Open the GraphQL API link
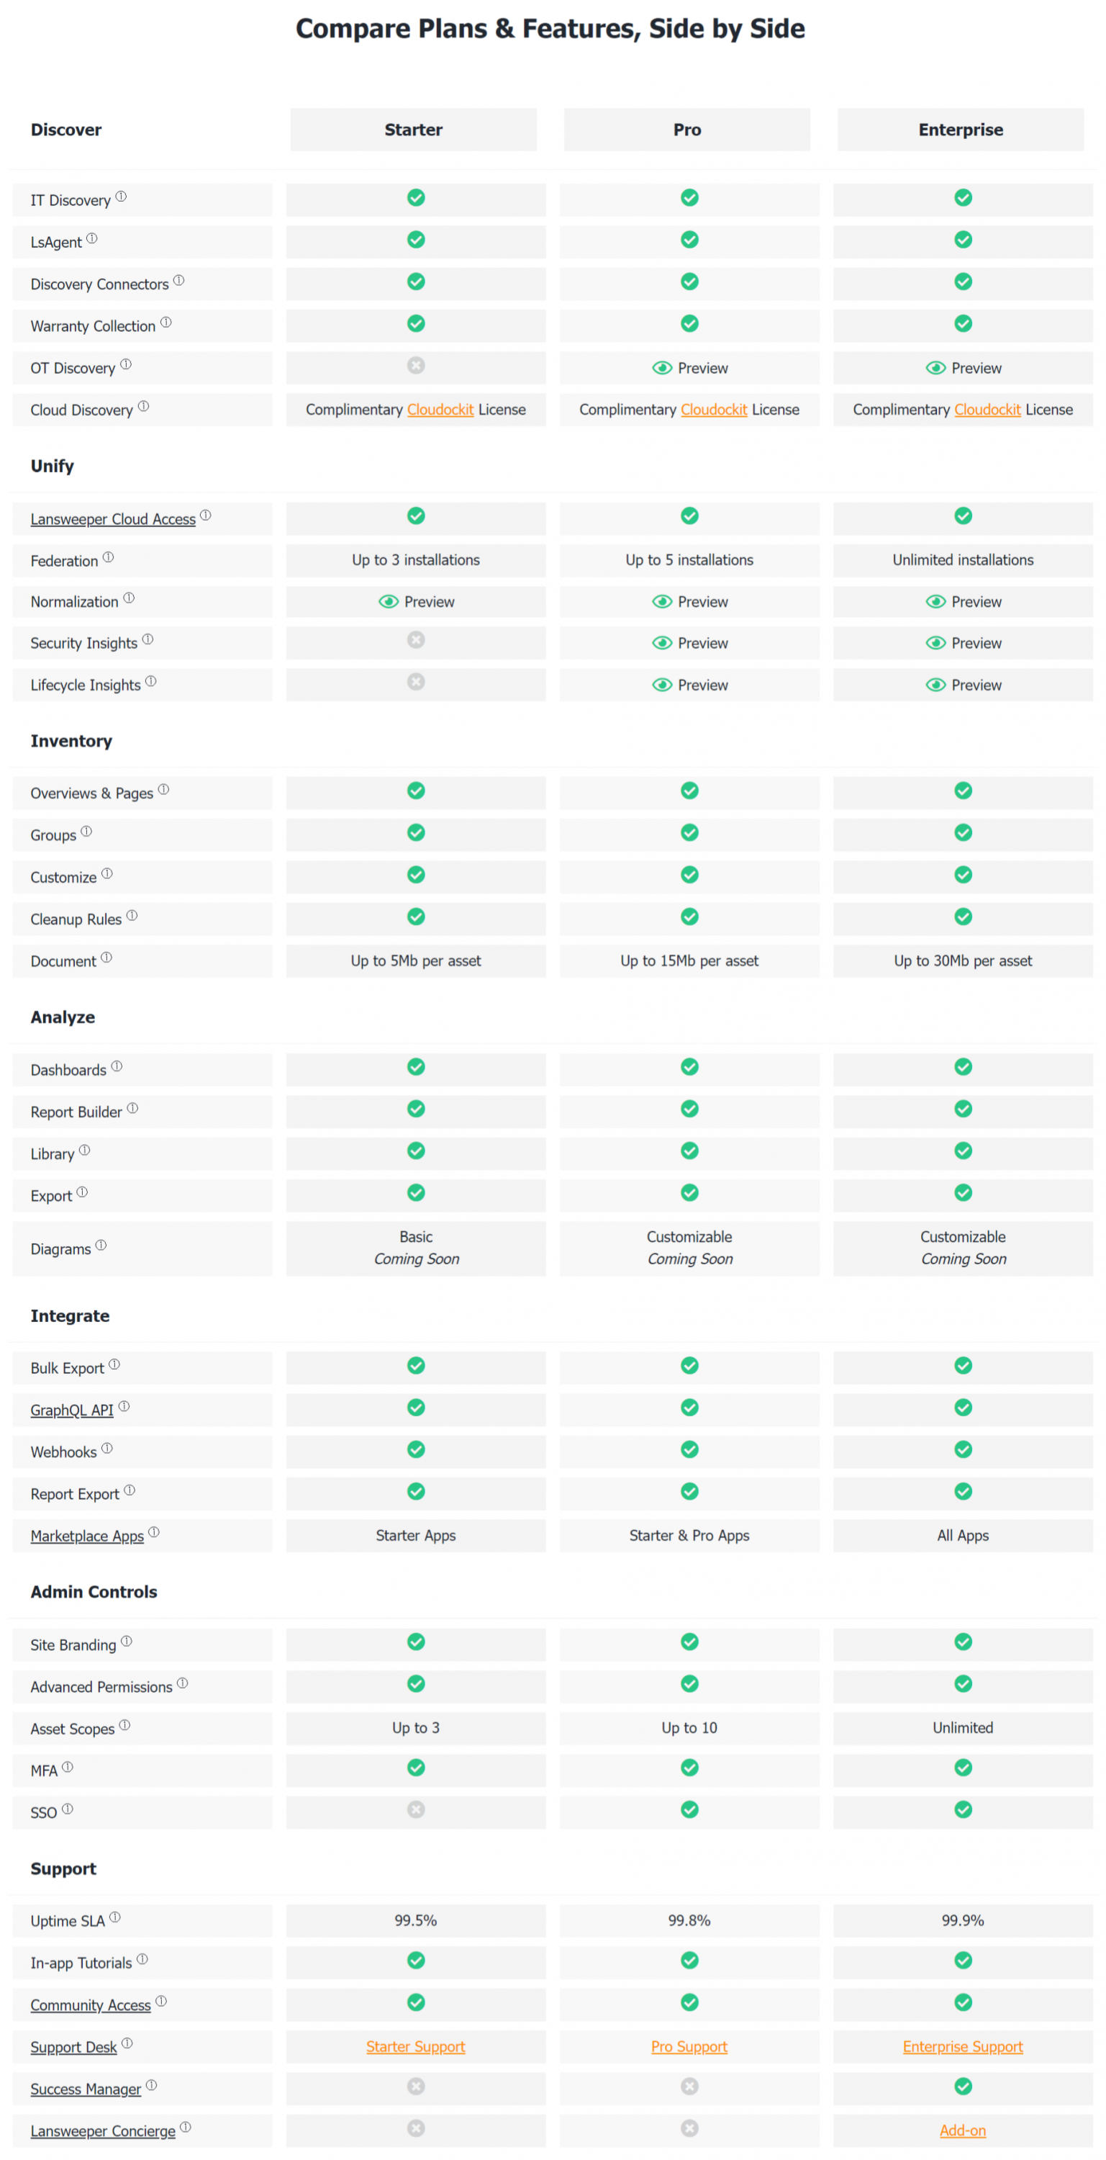Image resolution: width=1106 pixels, height=2160 pixels. pos(72,1410)
